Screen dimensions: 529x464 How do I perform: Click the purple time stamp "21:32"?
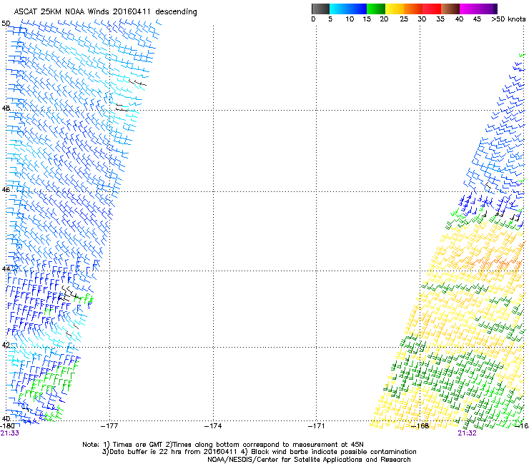467,433
